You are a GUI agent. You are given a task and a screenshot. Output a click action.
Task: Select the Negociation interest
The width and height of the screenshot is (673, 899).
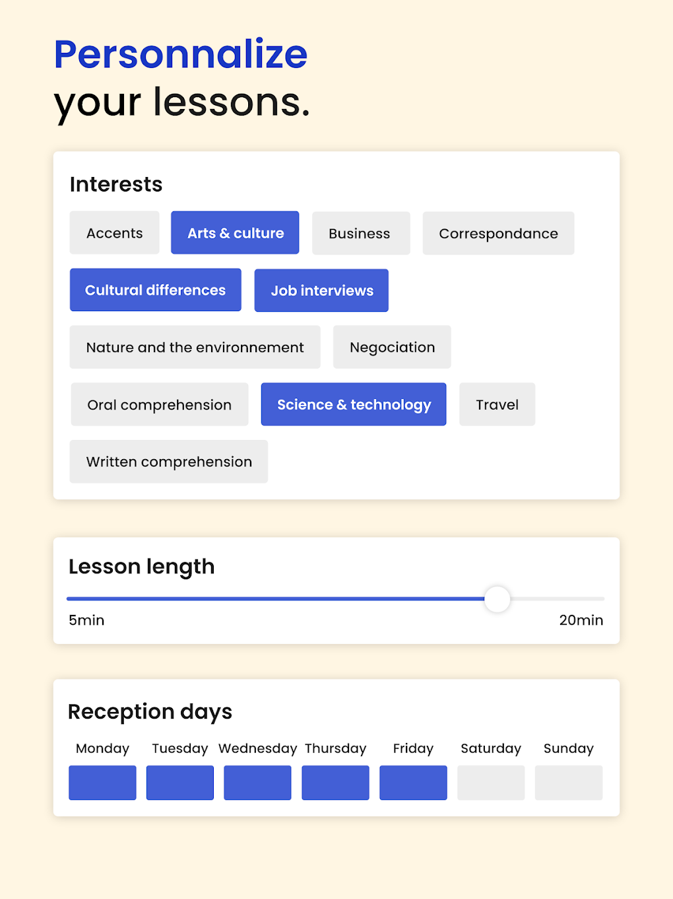(x=392, y=347)
